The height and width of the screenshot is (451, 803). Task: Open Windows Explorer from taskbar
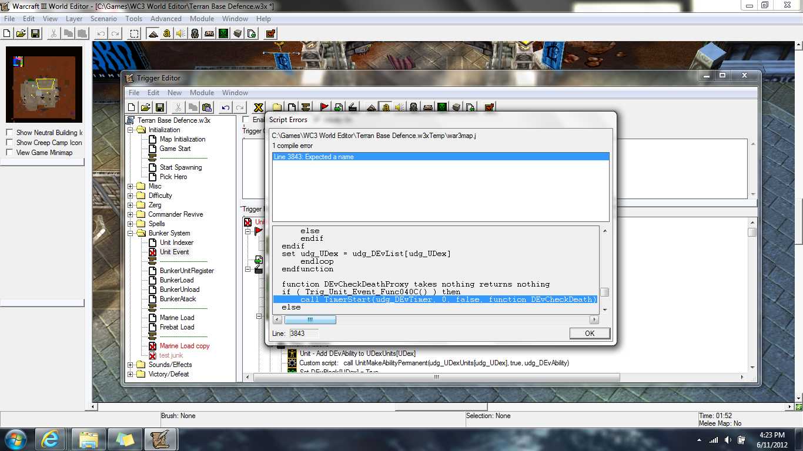89,439
